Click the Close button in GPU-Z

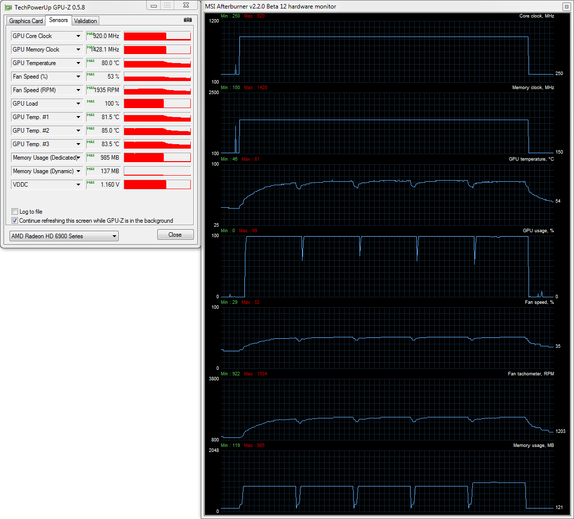(175, 235)
